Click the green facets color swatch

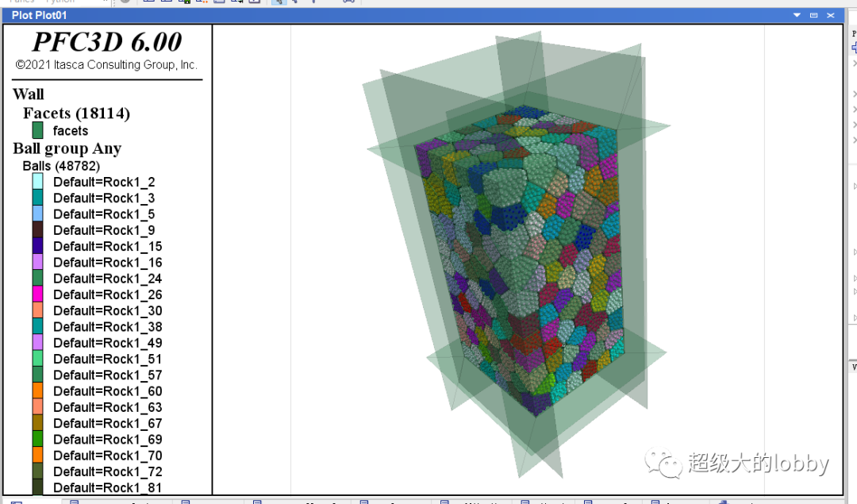tap(38, 131)
